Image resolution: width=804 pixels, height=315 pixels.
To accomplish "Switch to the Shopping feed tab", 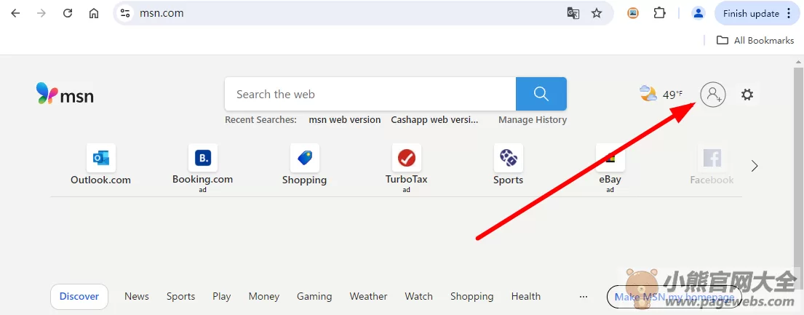I will pyautogui.click(x=471, y=297).
